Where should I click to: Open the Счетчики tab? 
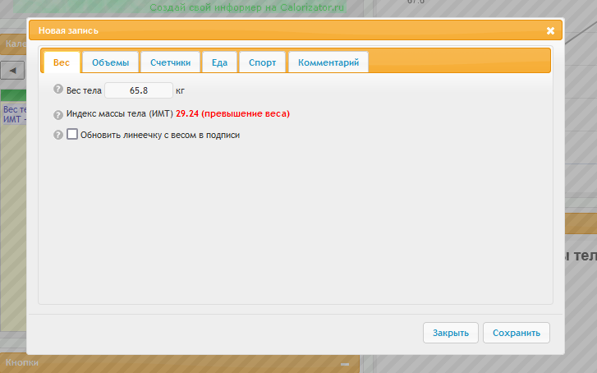click(x=170, y=62)
